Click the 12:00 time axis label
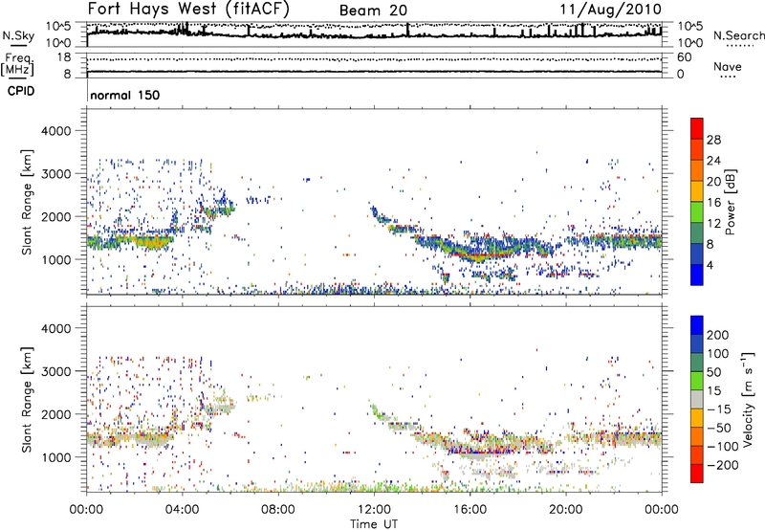 374,510
